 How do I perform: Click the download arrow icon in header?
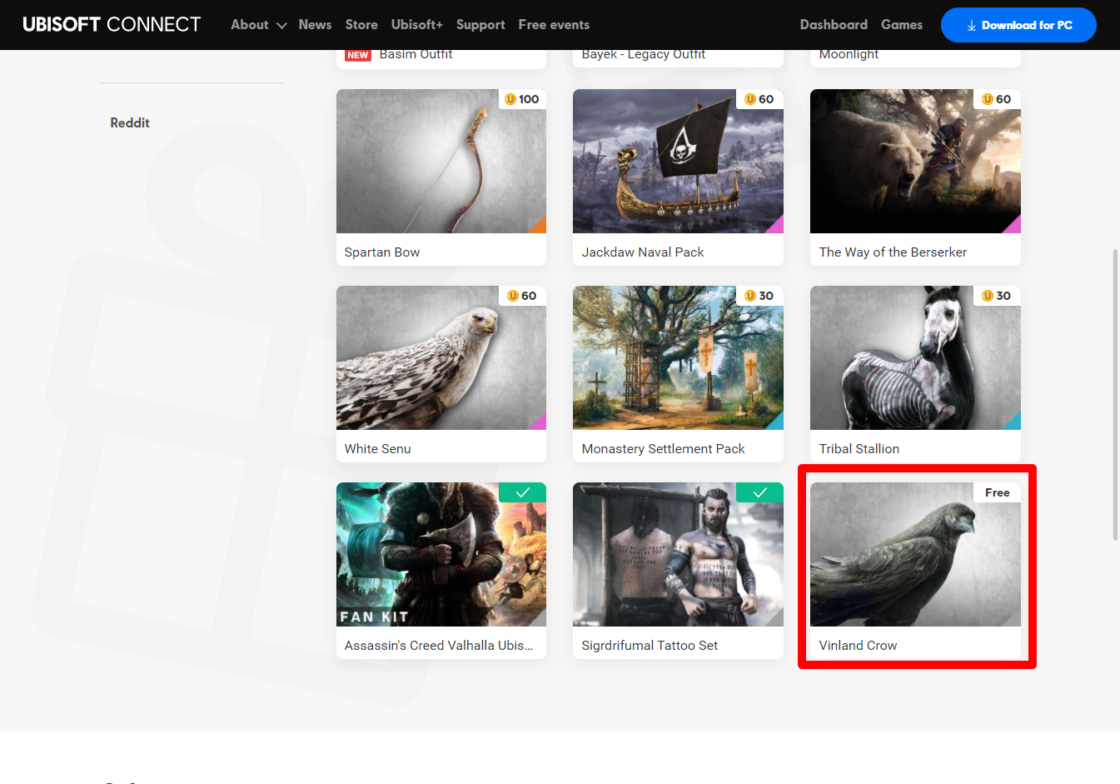972,26
